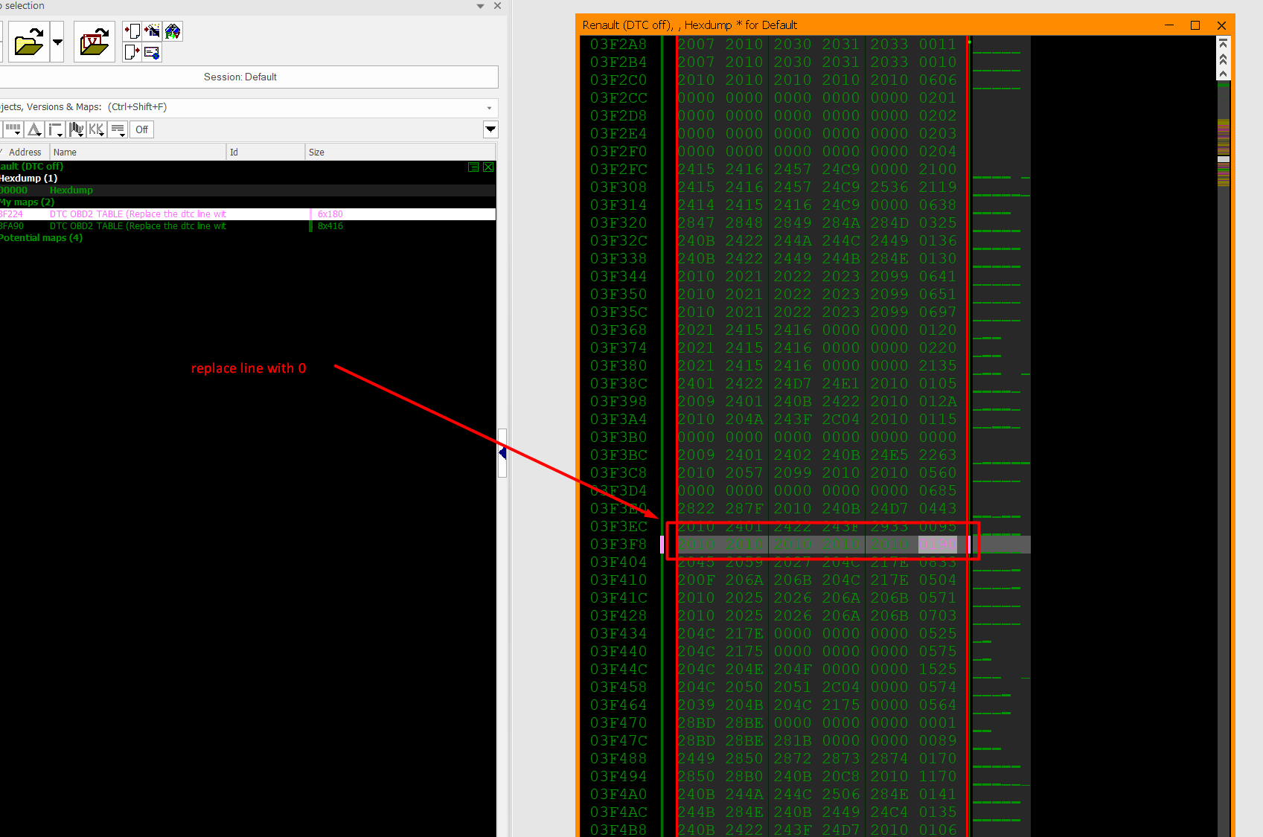
Task: Click the pane splitter collapse arrow
Action: point(502,452)
